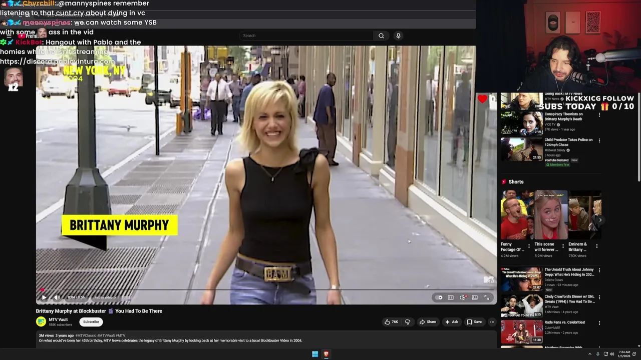The image size is (641, 360).
Task: Show next Shorts with the arrow button
Action: point(600,220)
